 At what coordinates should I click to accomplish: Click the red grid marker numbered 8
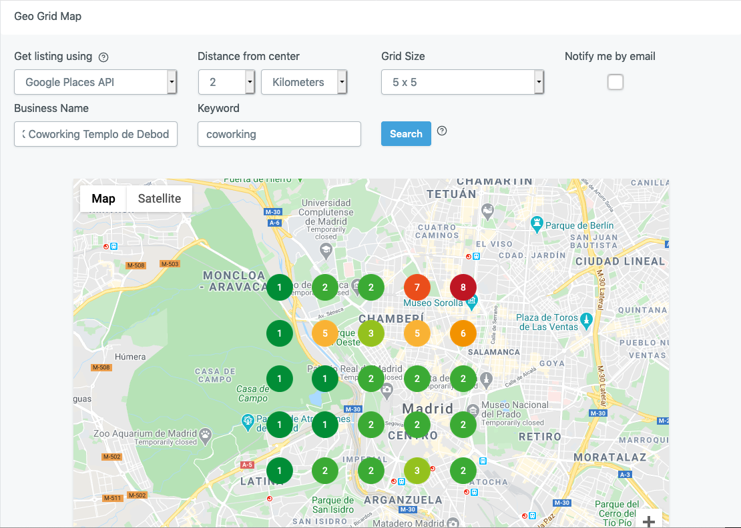pyautogui.click(x=463, y=287)
